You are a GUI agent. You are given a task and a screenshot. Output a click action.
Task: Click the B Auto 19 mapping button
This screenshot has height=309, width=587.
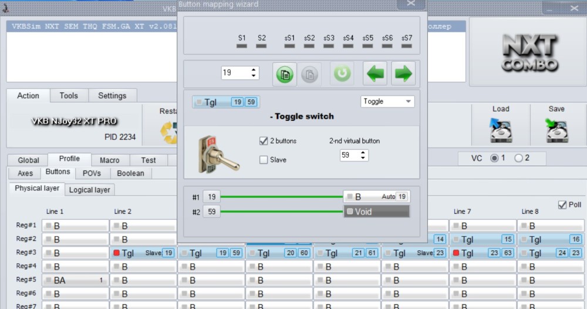[x=376, y=196]
